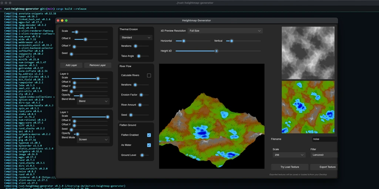This screenshot has width=379, height=189.
Task: Click the Layer 0 Scale slider handle
Action: pos(98,79)
